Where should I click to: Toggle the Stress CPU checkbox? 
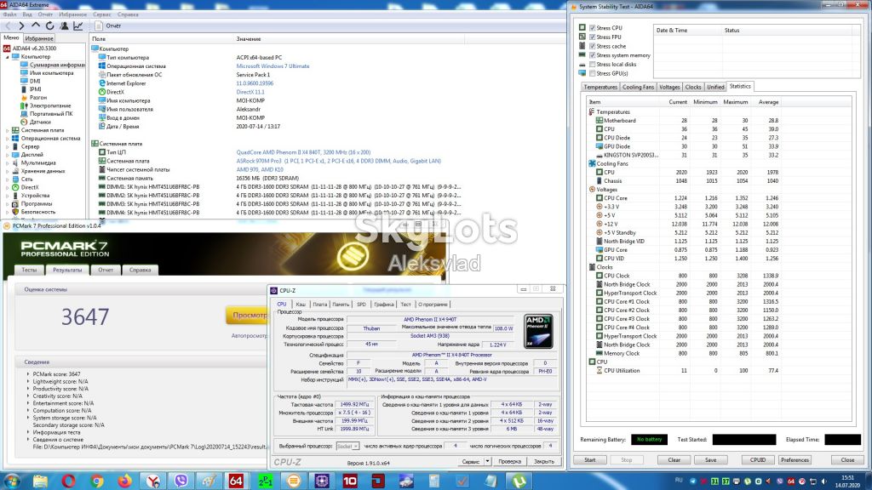point(593,28)
